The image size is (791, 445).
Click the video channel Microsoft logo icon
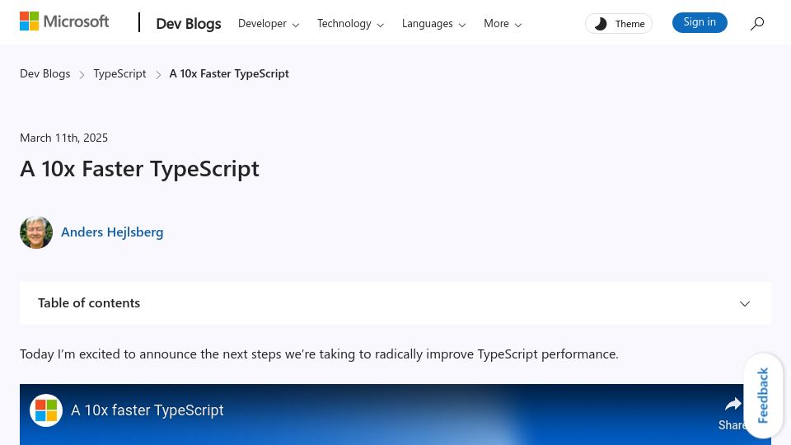click(46, 410)
